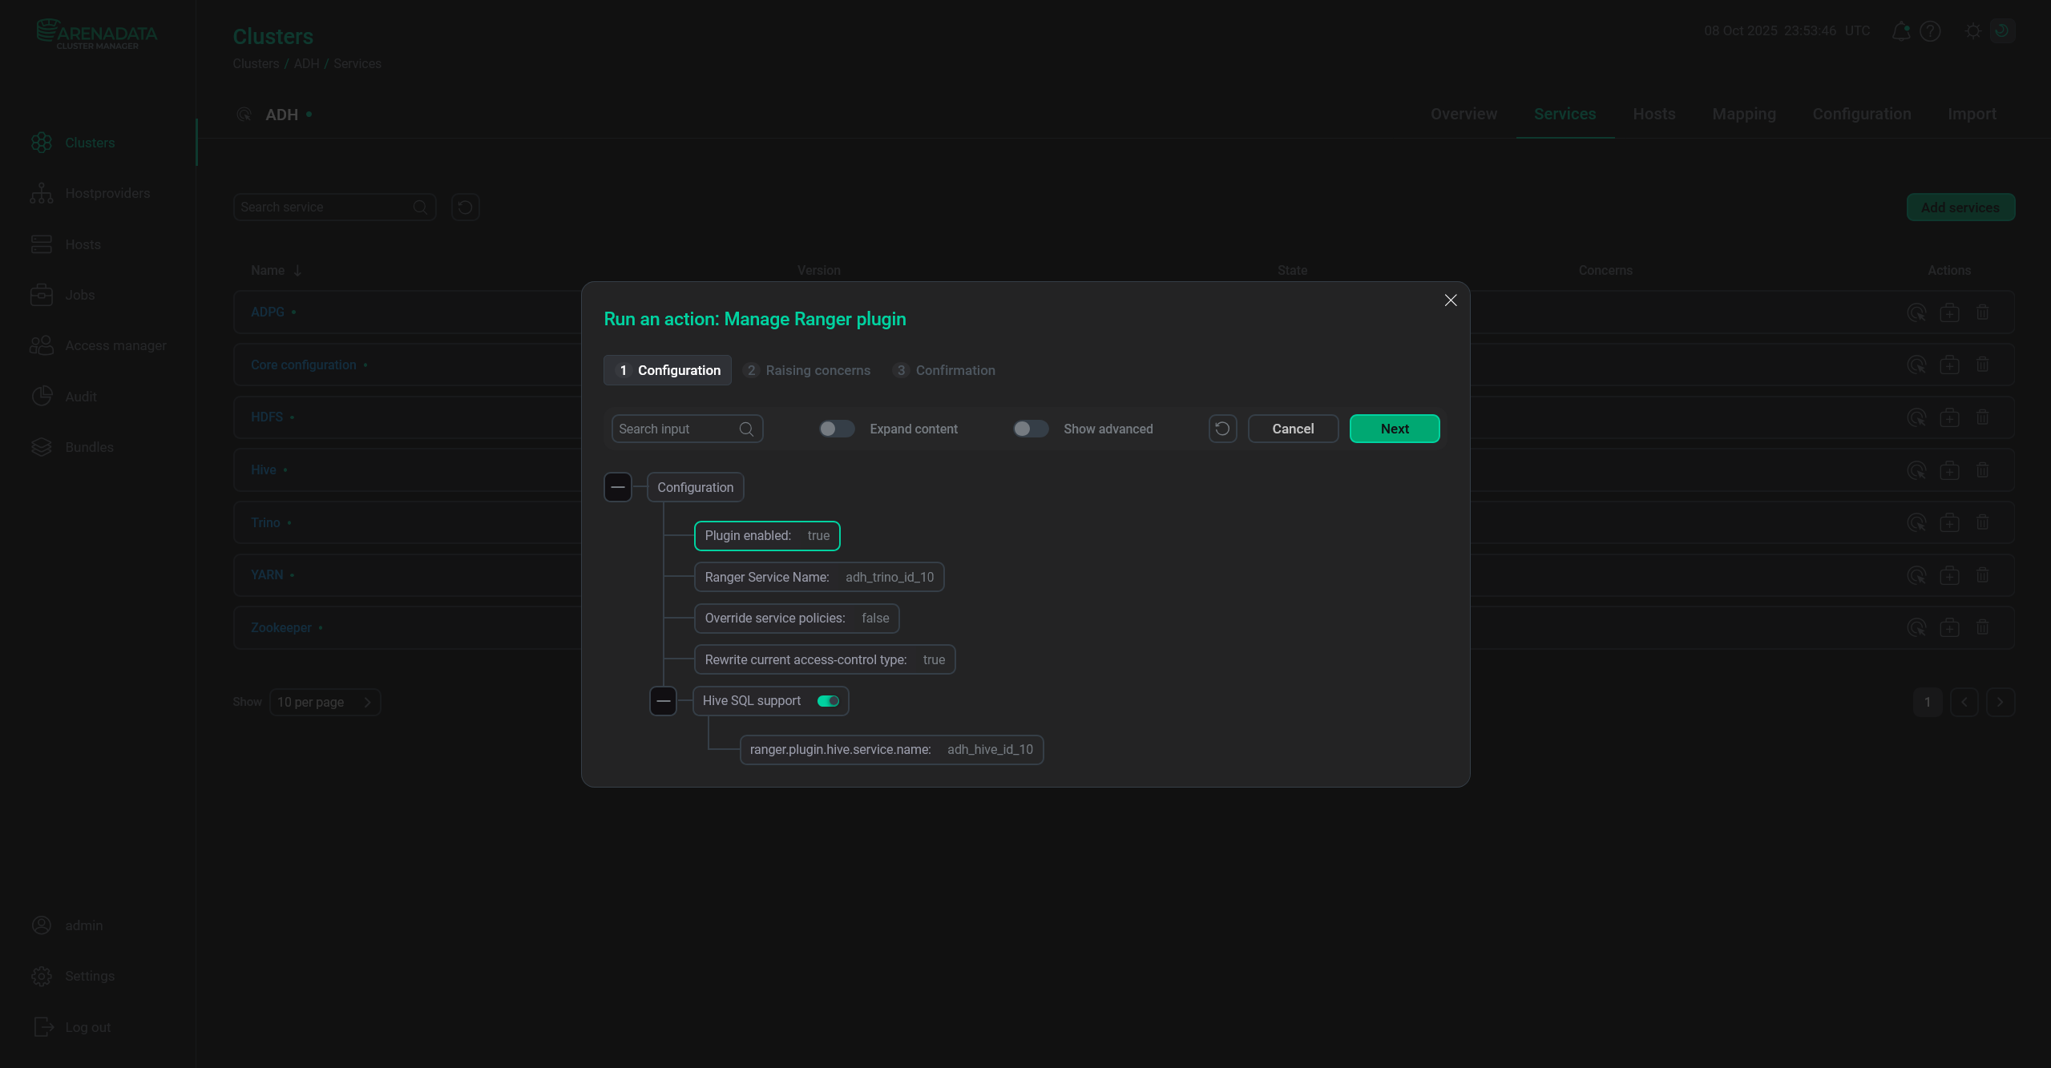The width and height of the screenshot is (2051, 1068).
Task: Switch to the Hosts tab
Action: coord(1654,114)
